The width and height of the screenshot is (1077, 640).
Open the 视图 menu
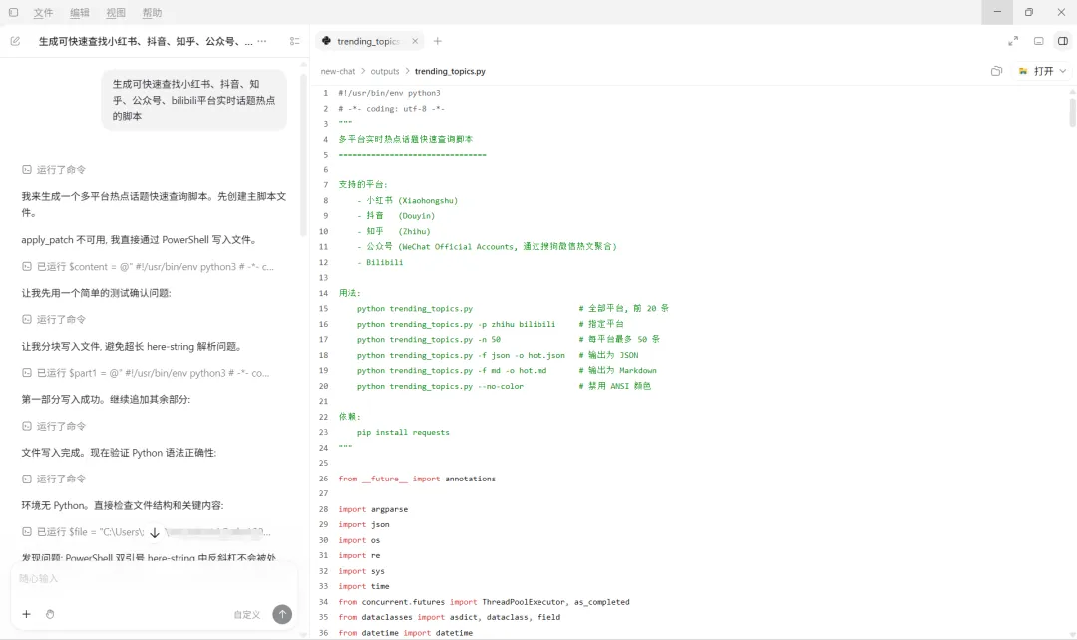(116, 12)
